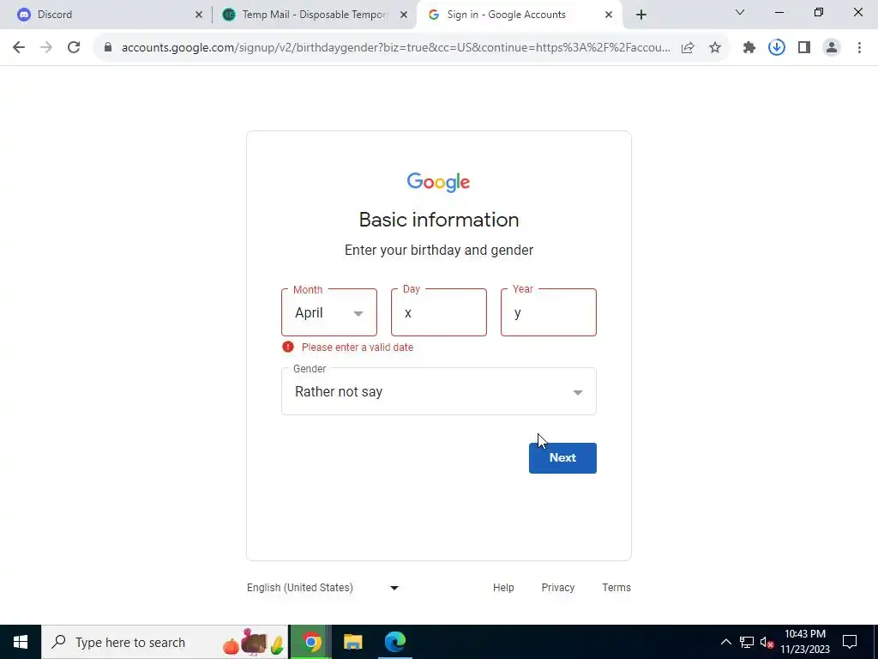The height and width of the screenshot is (659, 878).
Task: Open the muted volume tray icon
Action: coord(767,642)
